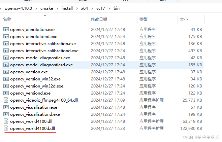Click opencv_model_diagnostics.exe application icon

tap(6, 58)
